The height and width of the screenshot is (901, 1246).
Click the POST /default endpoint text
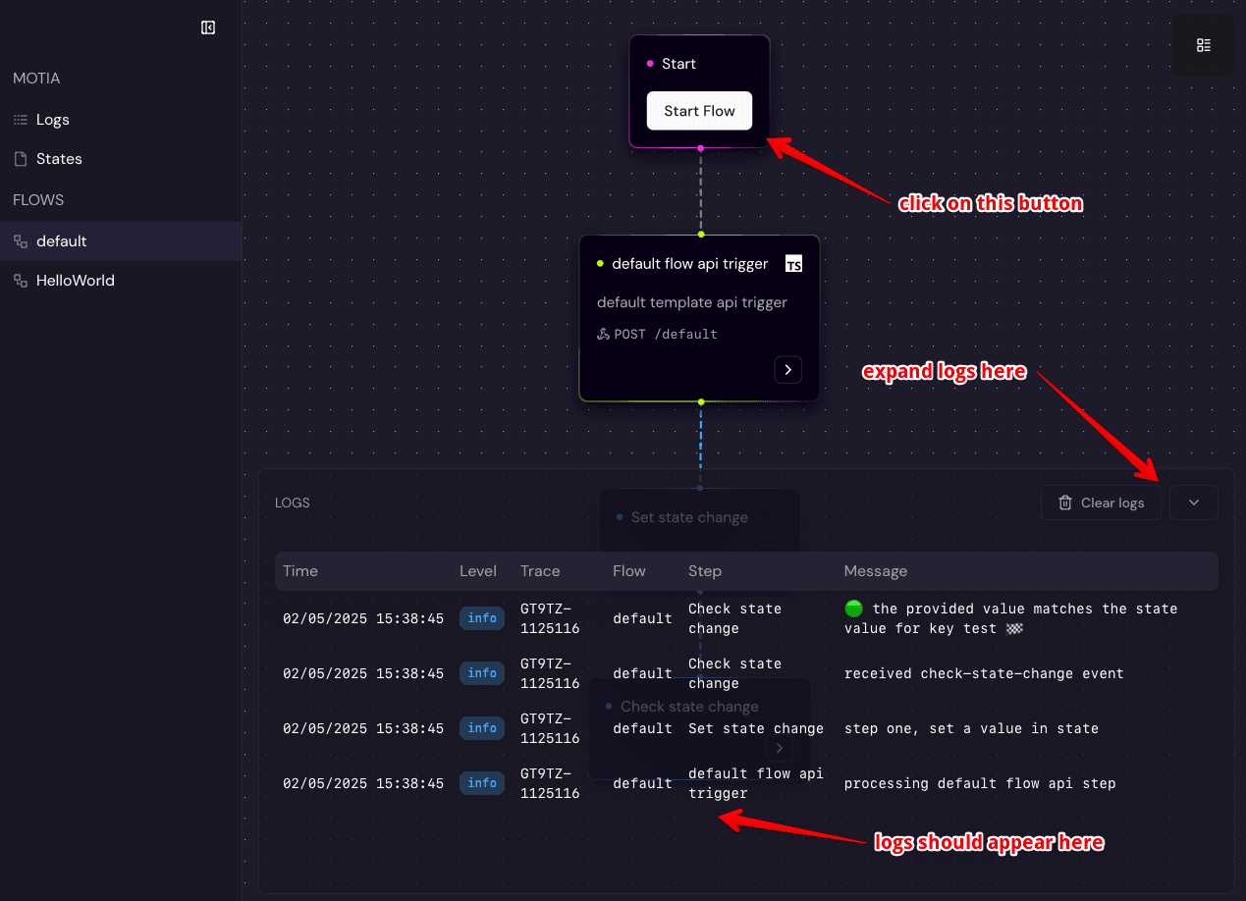[666, 334]
